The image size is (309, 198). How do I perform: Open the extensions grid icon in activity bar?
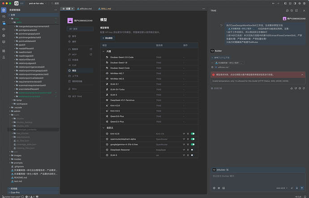pyautogui.click(x=4, y=51)
